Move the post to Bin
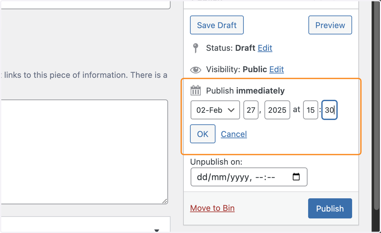 tap(212, 208)
